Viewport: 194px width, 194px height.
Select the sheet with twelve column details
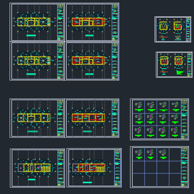tap(159, 119)
